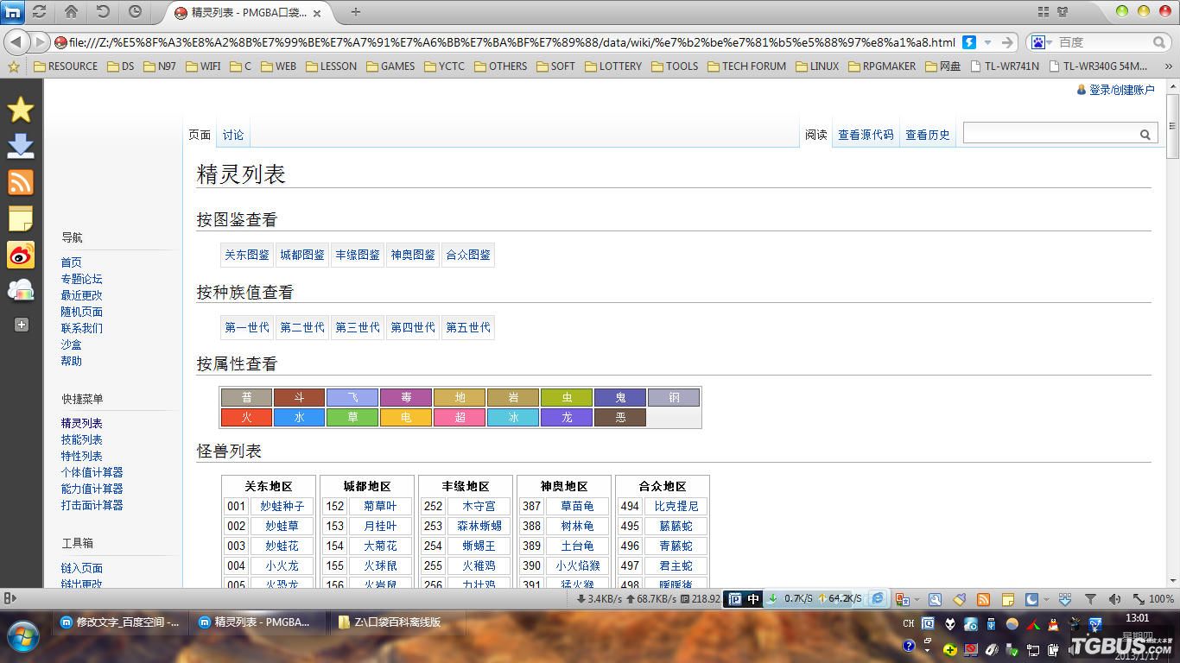Open the Downloads icon in the sidebar

coord(21,146)
